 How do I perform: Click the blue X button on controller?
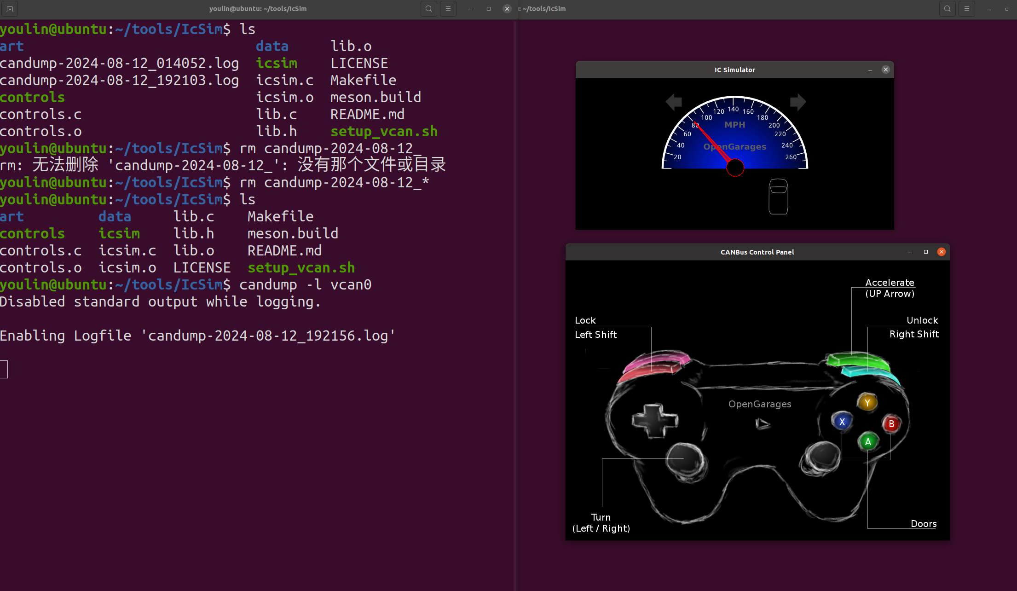842,422
